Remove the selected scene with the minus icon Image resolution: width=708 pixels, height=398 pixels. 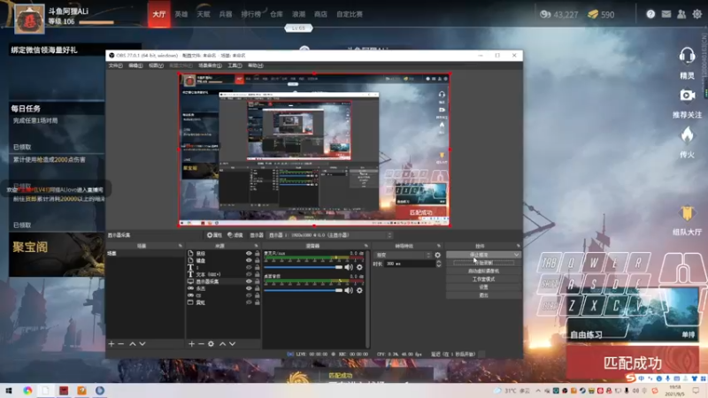(x=121, y=344)
